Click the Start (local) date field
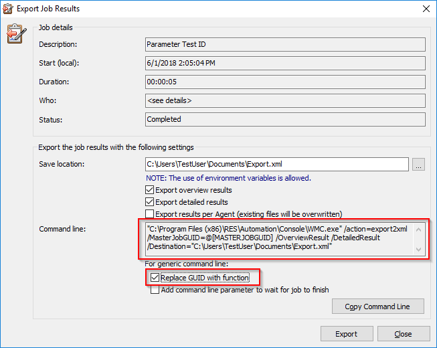This screenshot has height=348, width=437. (285, 64)
